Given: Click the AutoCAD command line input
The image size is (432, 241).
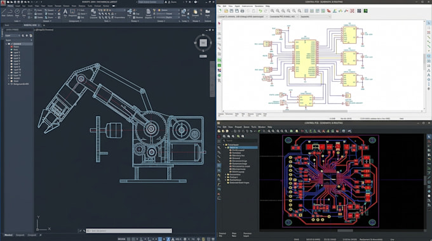Looking at the screenshot, I should click(129, 231).
